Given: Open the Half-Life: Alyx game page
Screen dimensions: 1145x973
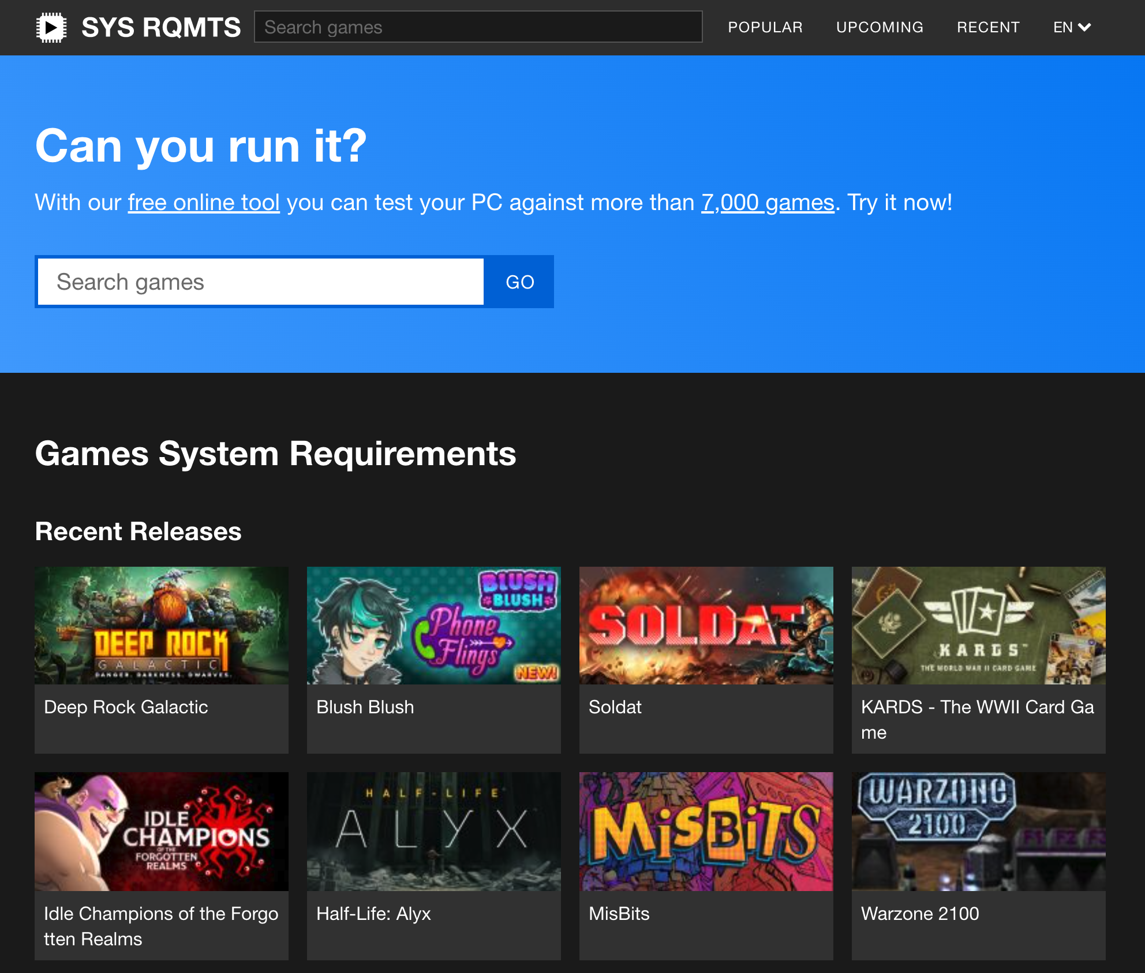Looking at the screenshot, I should click(433, 832).
